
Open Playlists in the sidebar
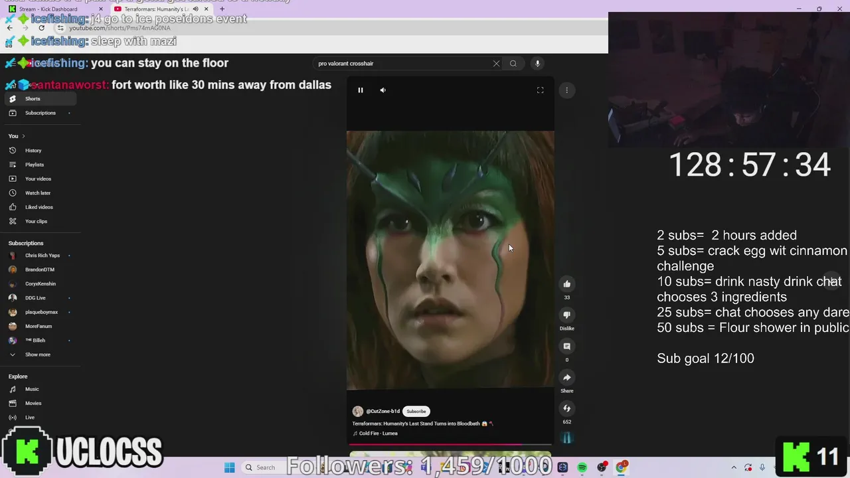40,165
